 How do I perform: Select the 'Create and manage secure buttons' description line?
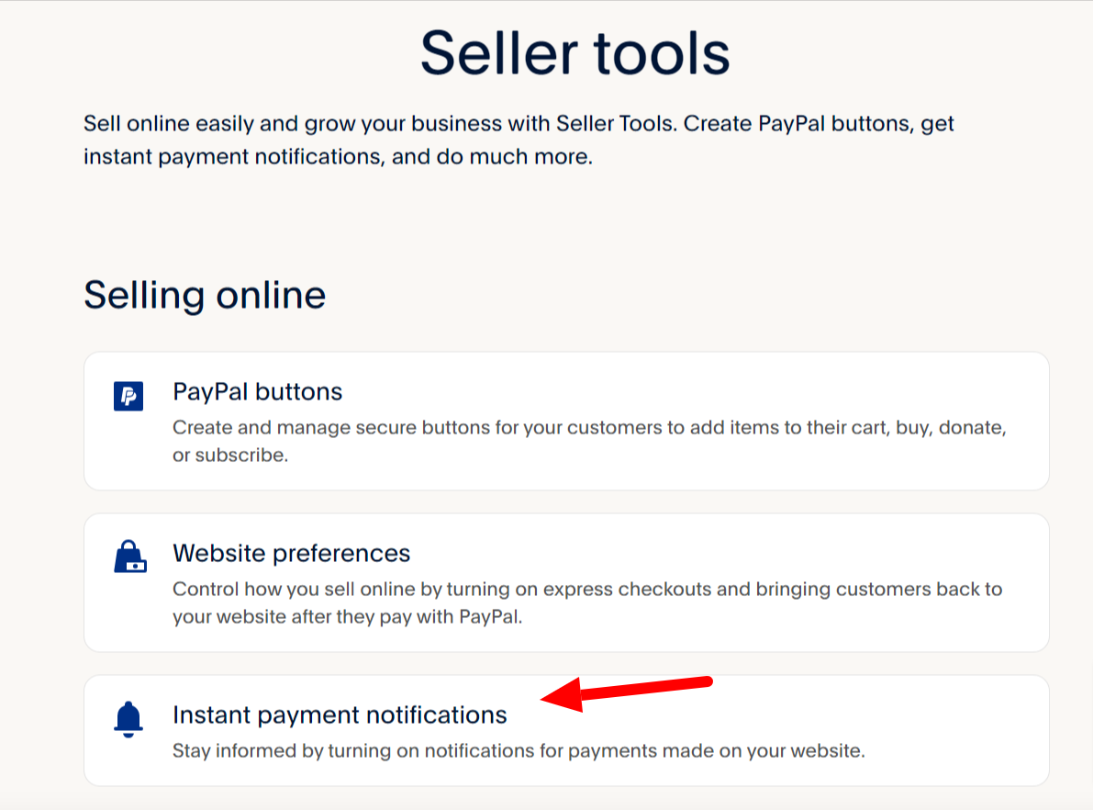(590, 428)
